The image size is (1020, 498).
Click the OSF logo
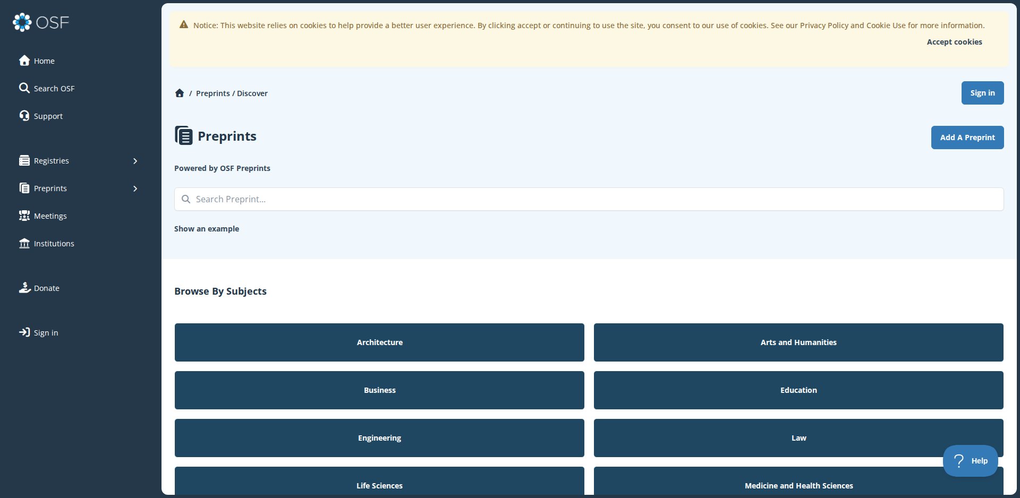(x=41, y=22)
